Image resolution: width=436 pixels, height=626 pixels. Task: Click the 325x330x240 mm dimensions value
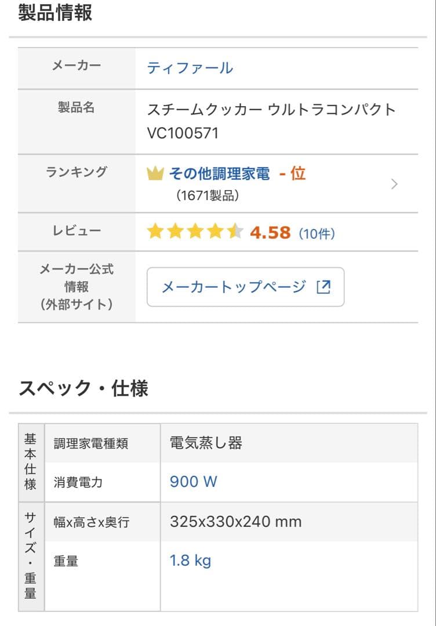click(x=235, y=522)
